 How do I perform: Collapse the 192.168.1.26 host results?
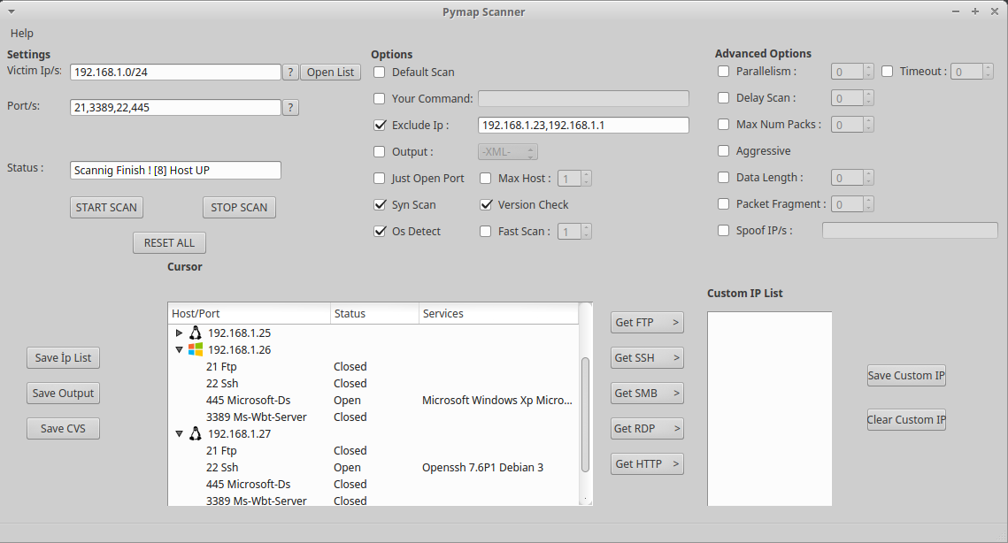click(x=180, y=349)
